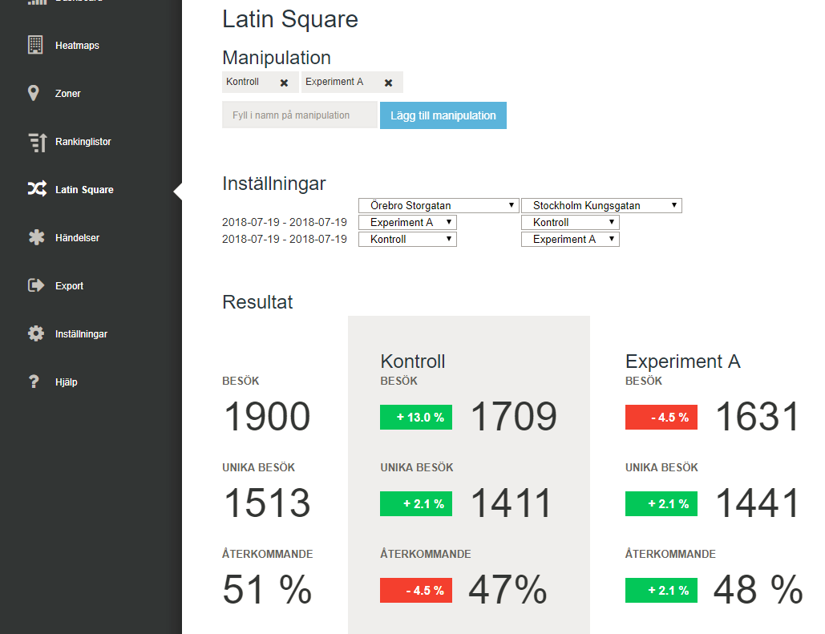
Task: Open the Export sidebar item
Action: pos(69,285)
